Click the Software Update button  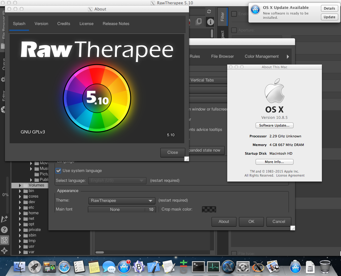click(x=274, y=125)
